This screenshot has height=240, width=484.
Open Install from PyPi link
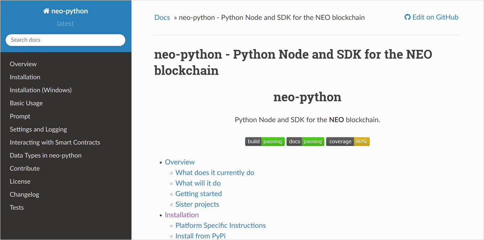(x=200, y=236)
